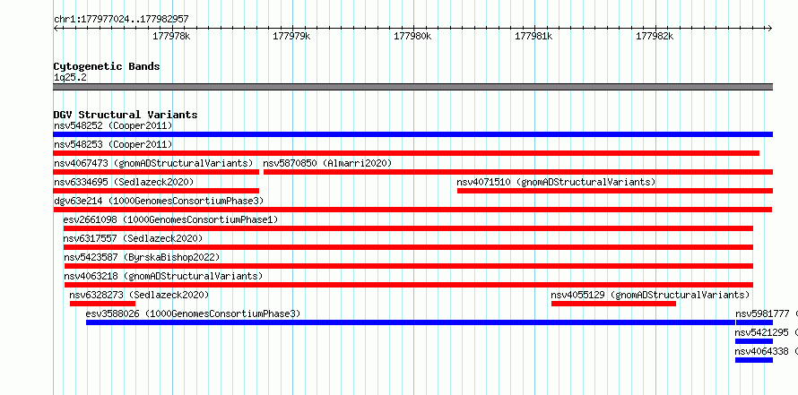Screen dimensions: 798x395
Task: Click the red bar under nsv548253
Action: point(406,153)
